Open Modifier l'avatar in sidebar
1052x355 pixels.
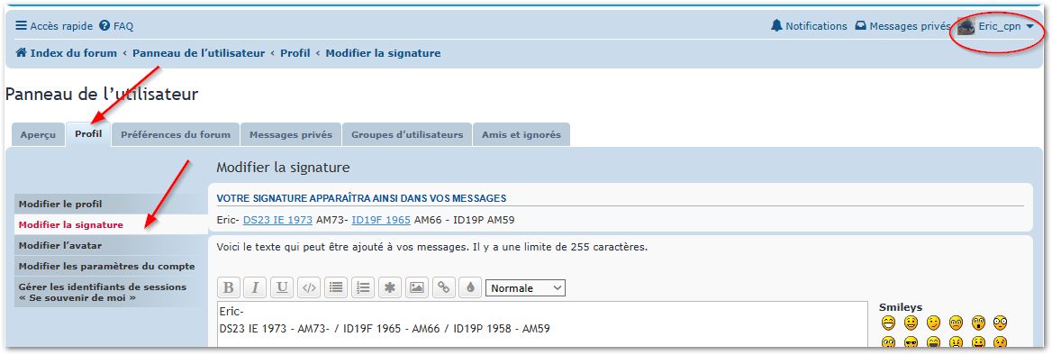111,246
